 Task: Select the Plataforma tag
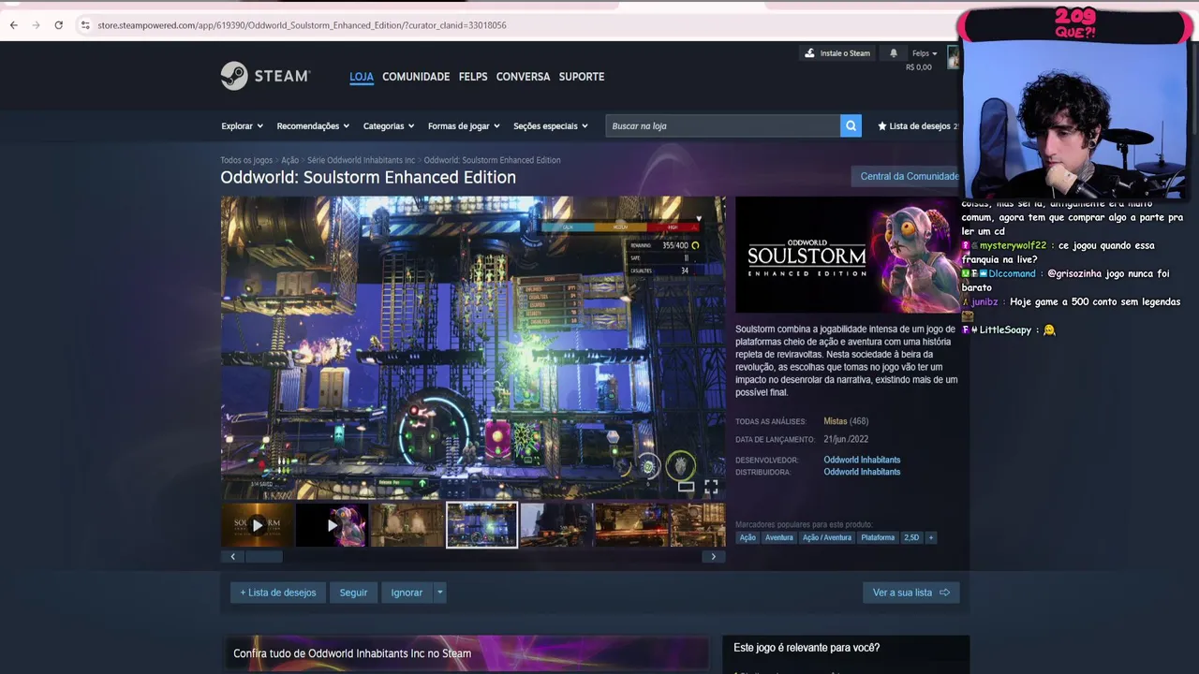pos(878,537)
